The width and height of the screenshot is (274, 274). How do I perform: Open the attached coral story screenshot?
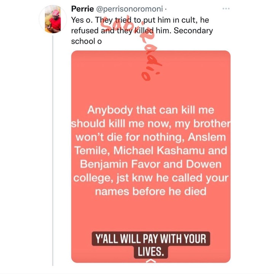point(151,156)
